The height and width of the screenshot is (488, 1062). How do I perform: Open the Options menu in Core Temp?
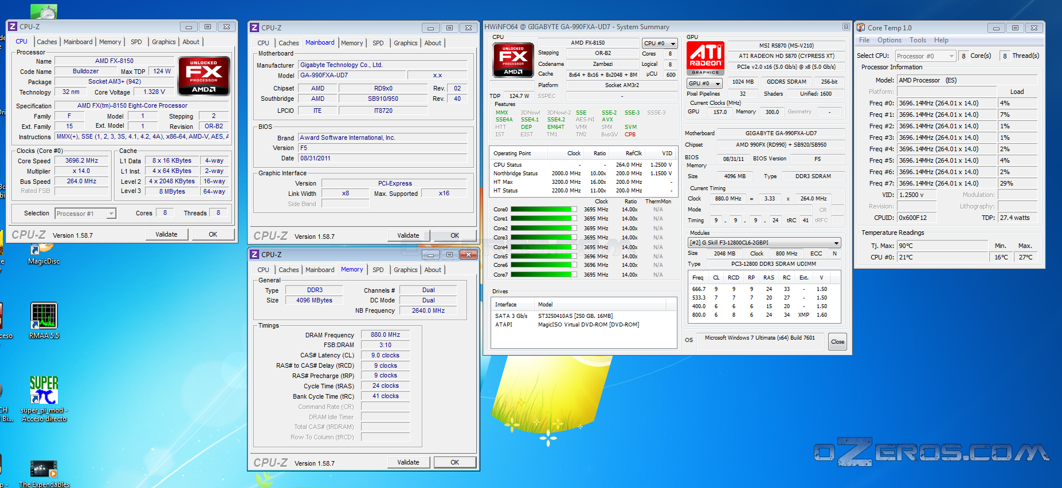point(889,40)
